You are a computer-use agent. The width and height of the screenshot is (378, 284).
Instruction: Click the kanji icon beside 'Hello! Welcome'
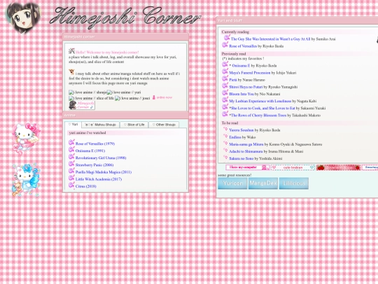[x=71, y=50]
